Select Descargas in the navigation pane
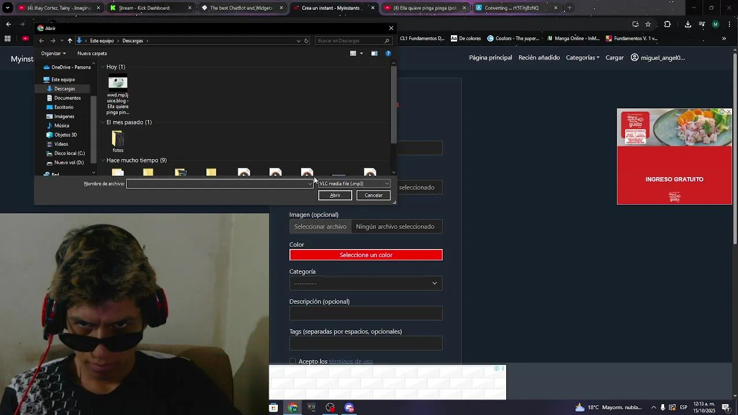 (x=62, y=89)
